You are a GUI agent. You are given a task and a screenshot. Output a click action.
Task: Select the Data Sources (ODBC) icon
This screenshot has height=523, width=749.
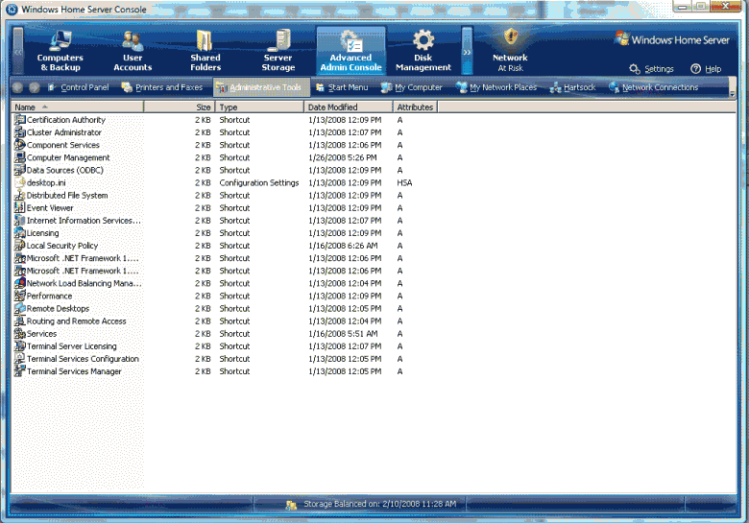click(x=19, y=170)
